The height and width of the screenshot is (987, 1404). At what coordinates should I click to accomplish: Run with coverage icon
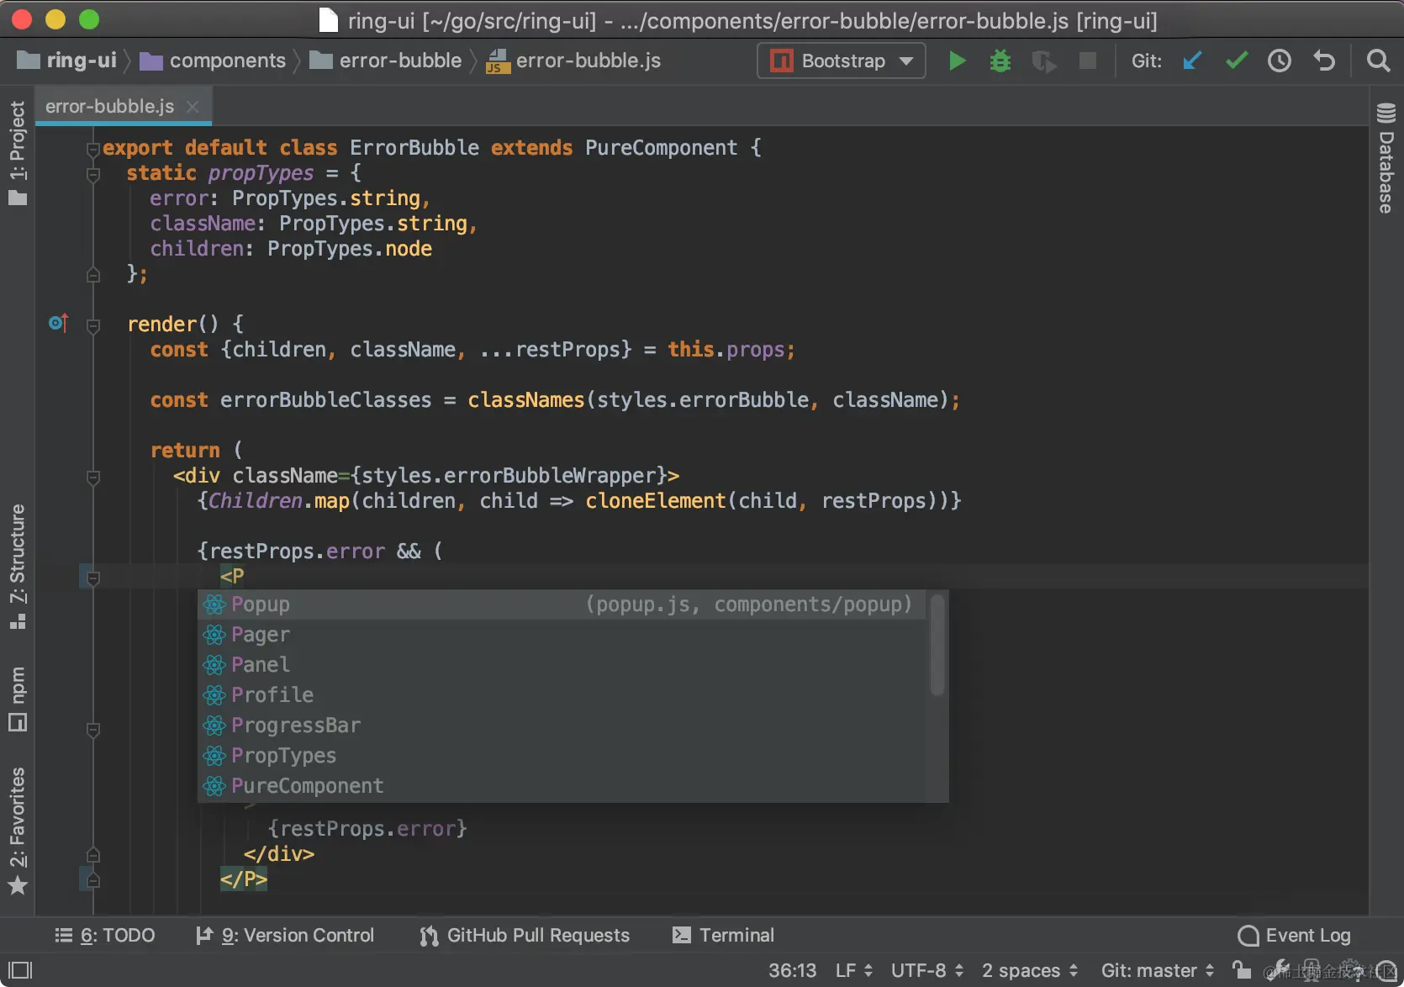pos(1043,61)
